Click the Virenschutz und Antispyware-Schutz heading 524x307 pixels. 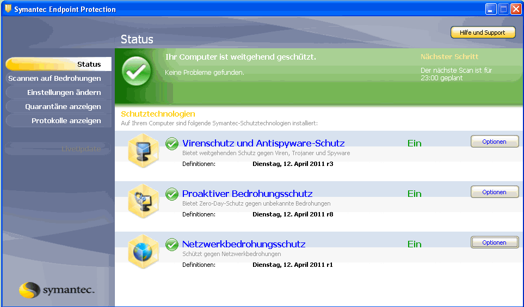coord(263,143)
